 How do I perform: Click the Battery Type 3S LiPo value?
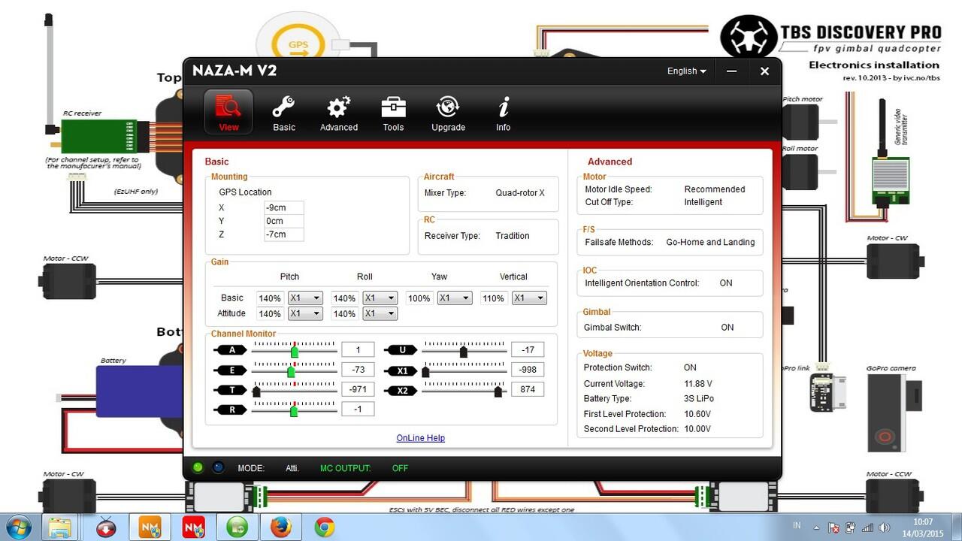pos(699,399)
